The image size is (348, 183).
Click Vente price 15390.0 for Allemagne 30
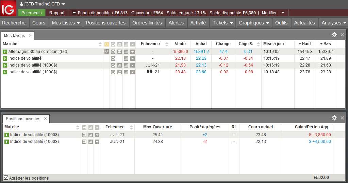[x=180, y=52]
